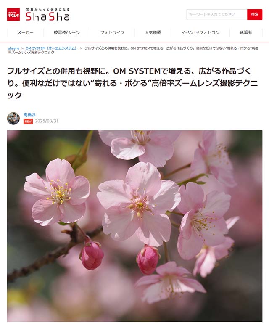This screenshot has height=328, width=269.
Task: Click the publication date 2025/03/31
Action: point(47,121)
